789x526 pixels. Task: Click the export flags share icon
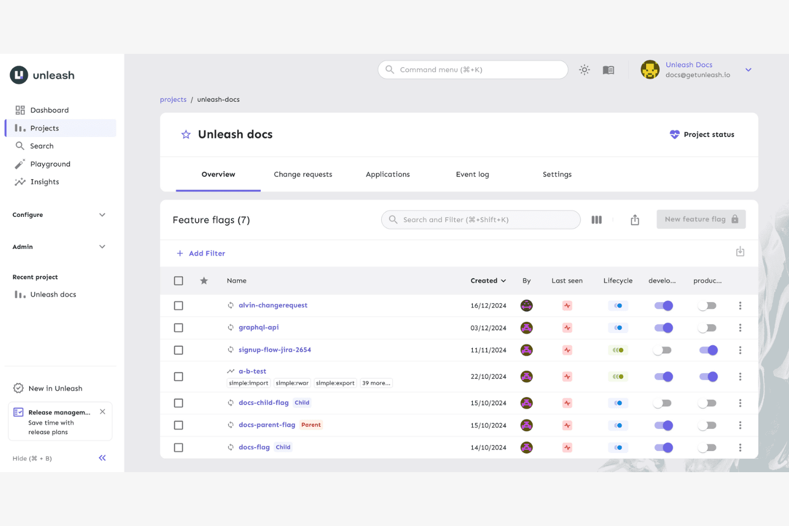635,220
